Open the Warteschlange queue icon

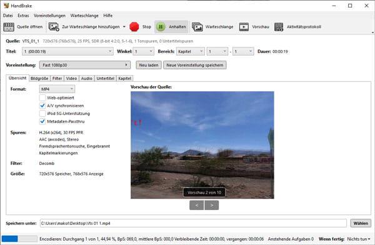pyautogui.click(x=197, y=27)
